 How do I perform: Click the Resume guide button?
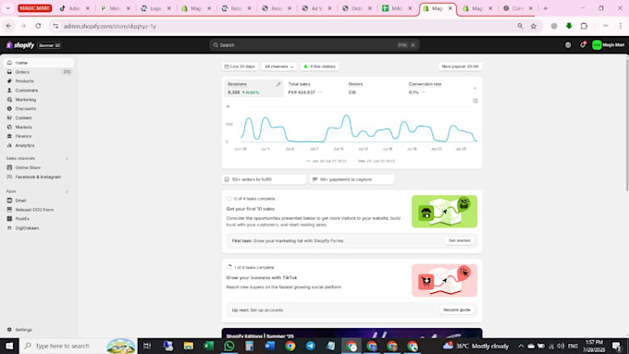click(457, 310)
